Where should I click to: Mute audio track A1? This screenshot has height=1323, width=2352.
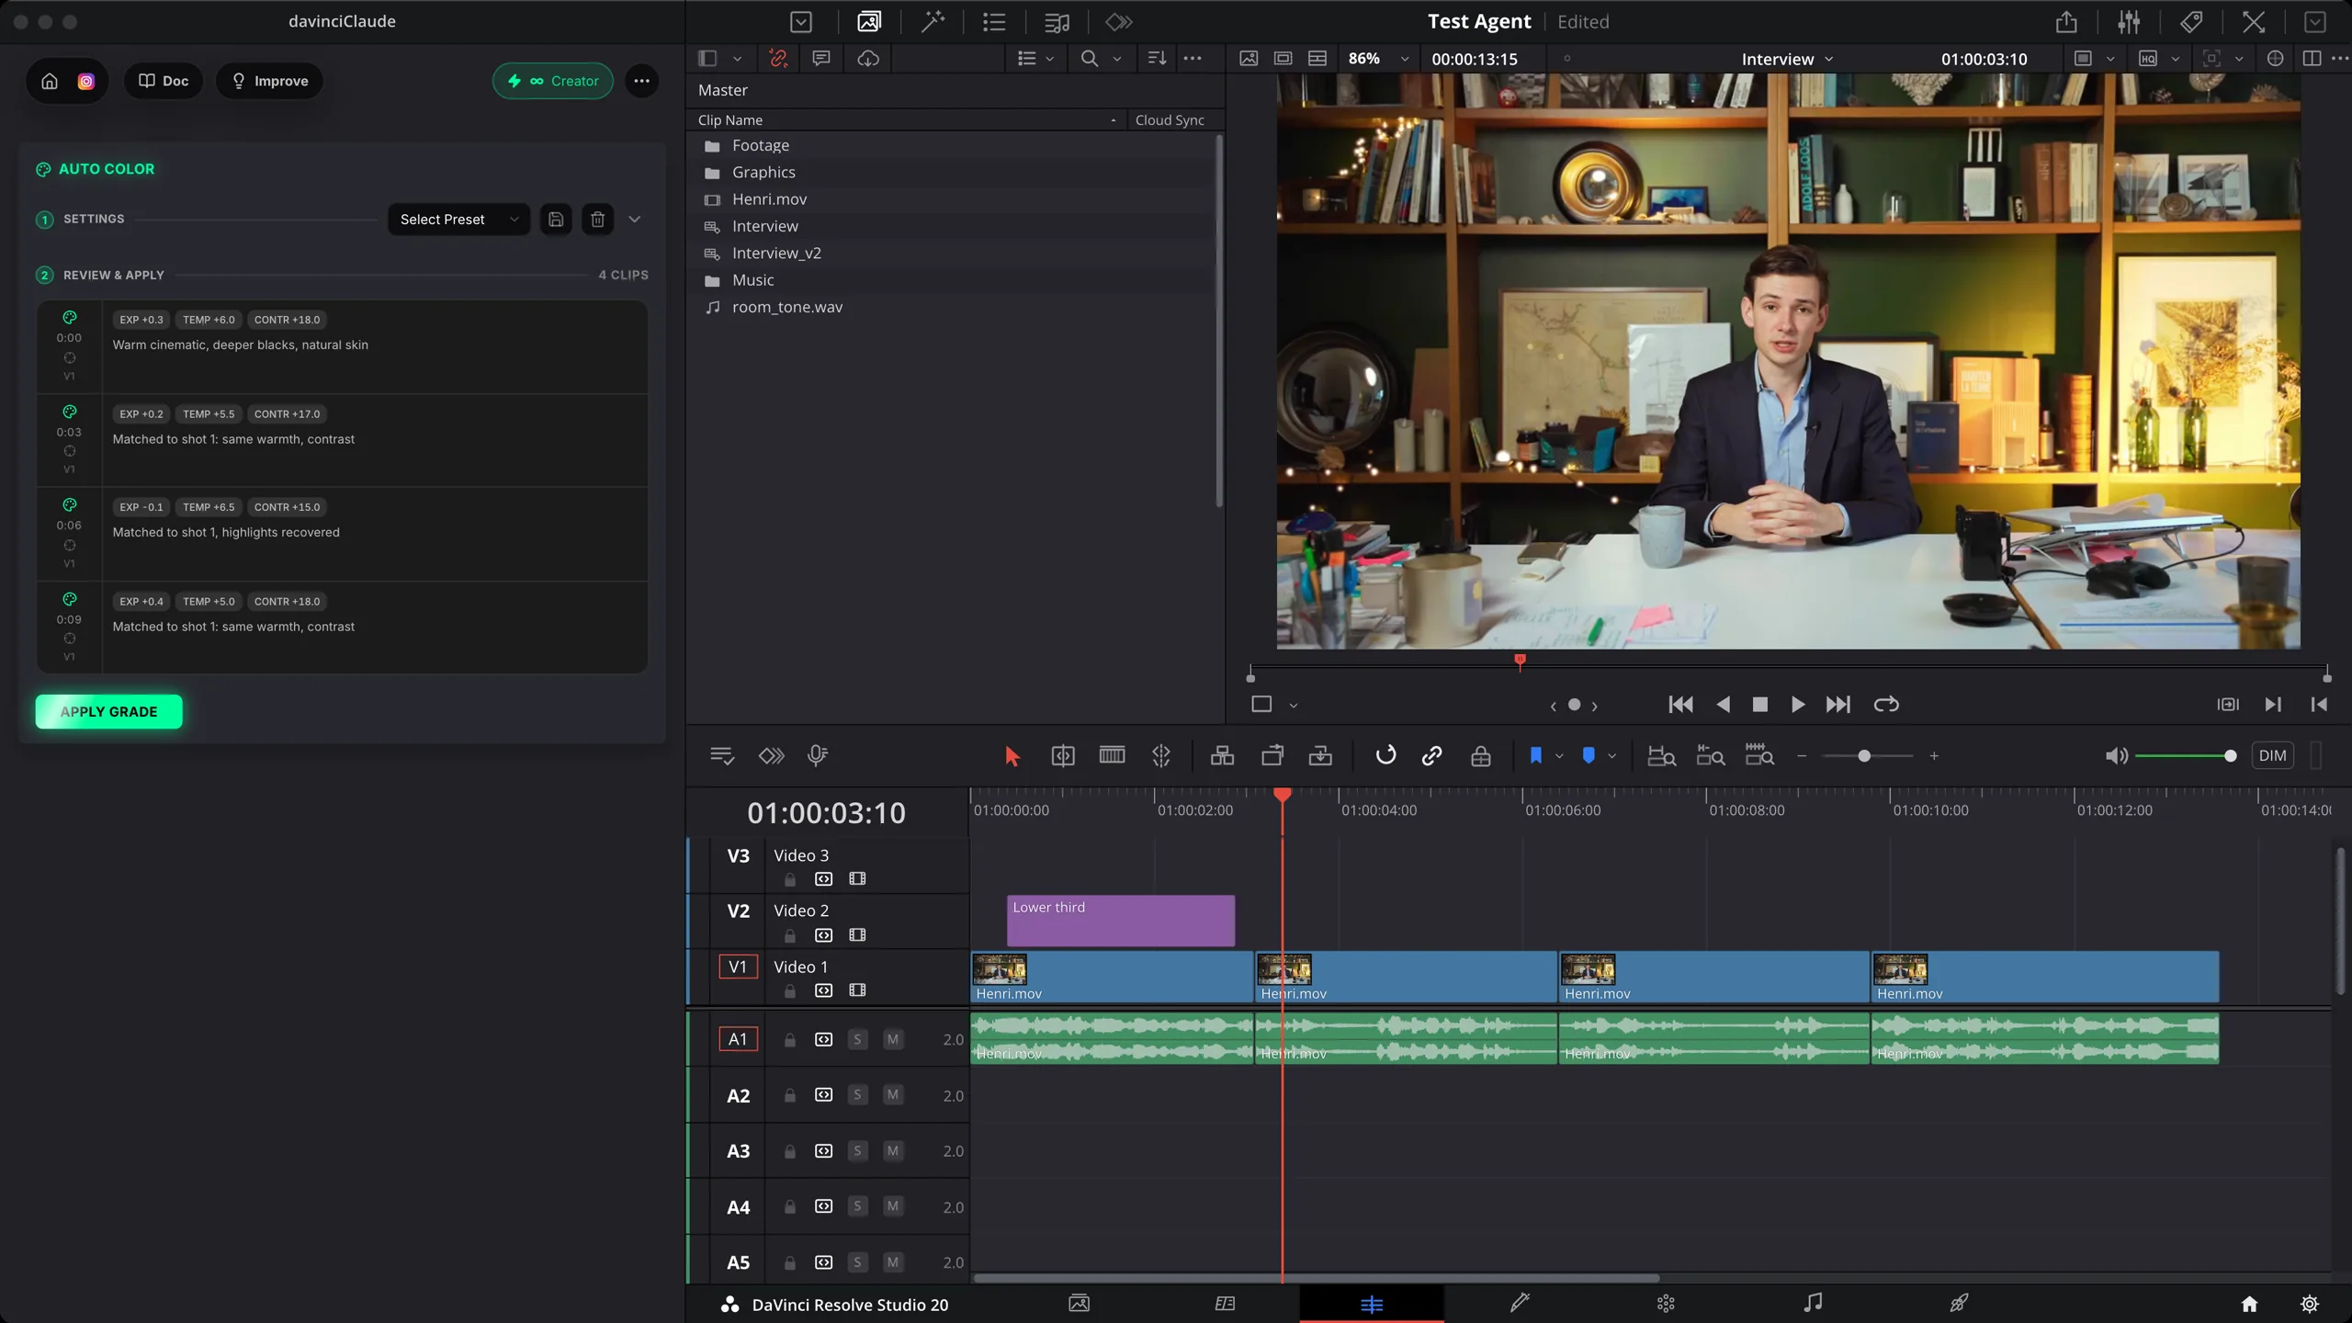[892, 1039]
